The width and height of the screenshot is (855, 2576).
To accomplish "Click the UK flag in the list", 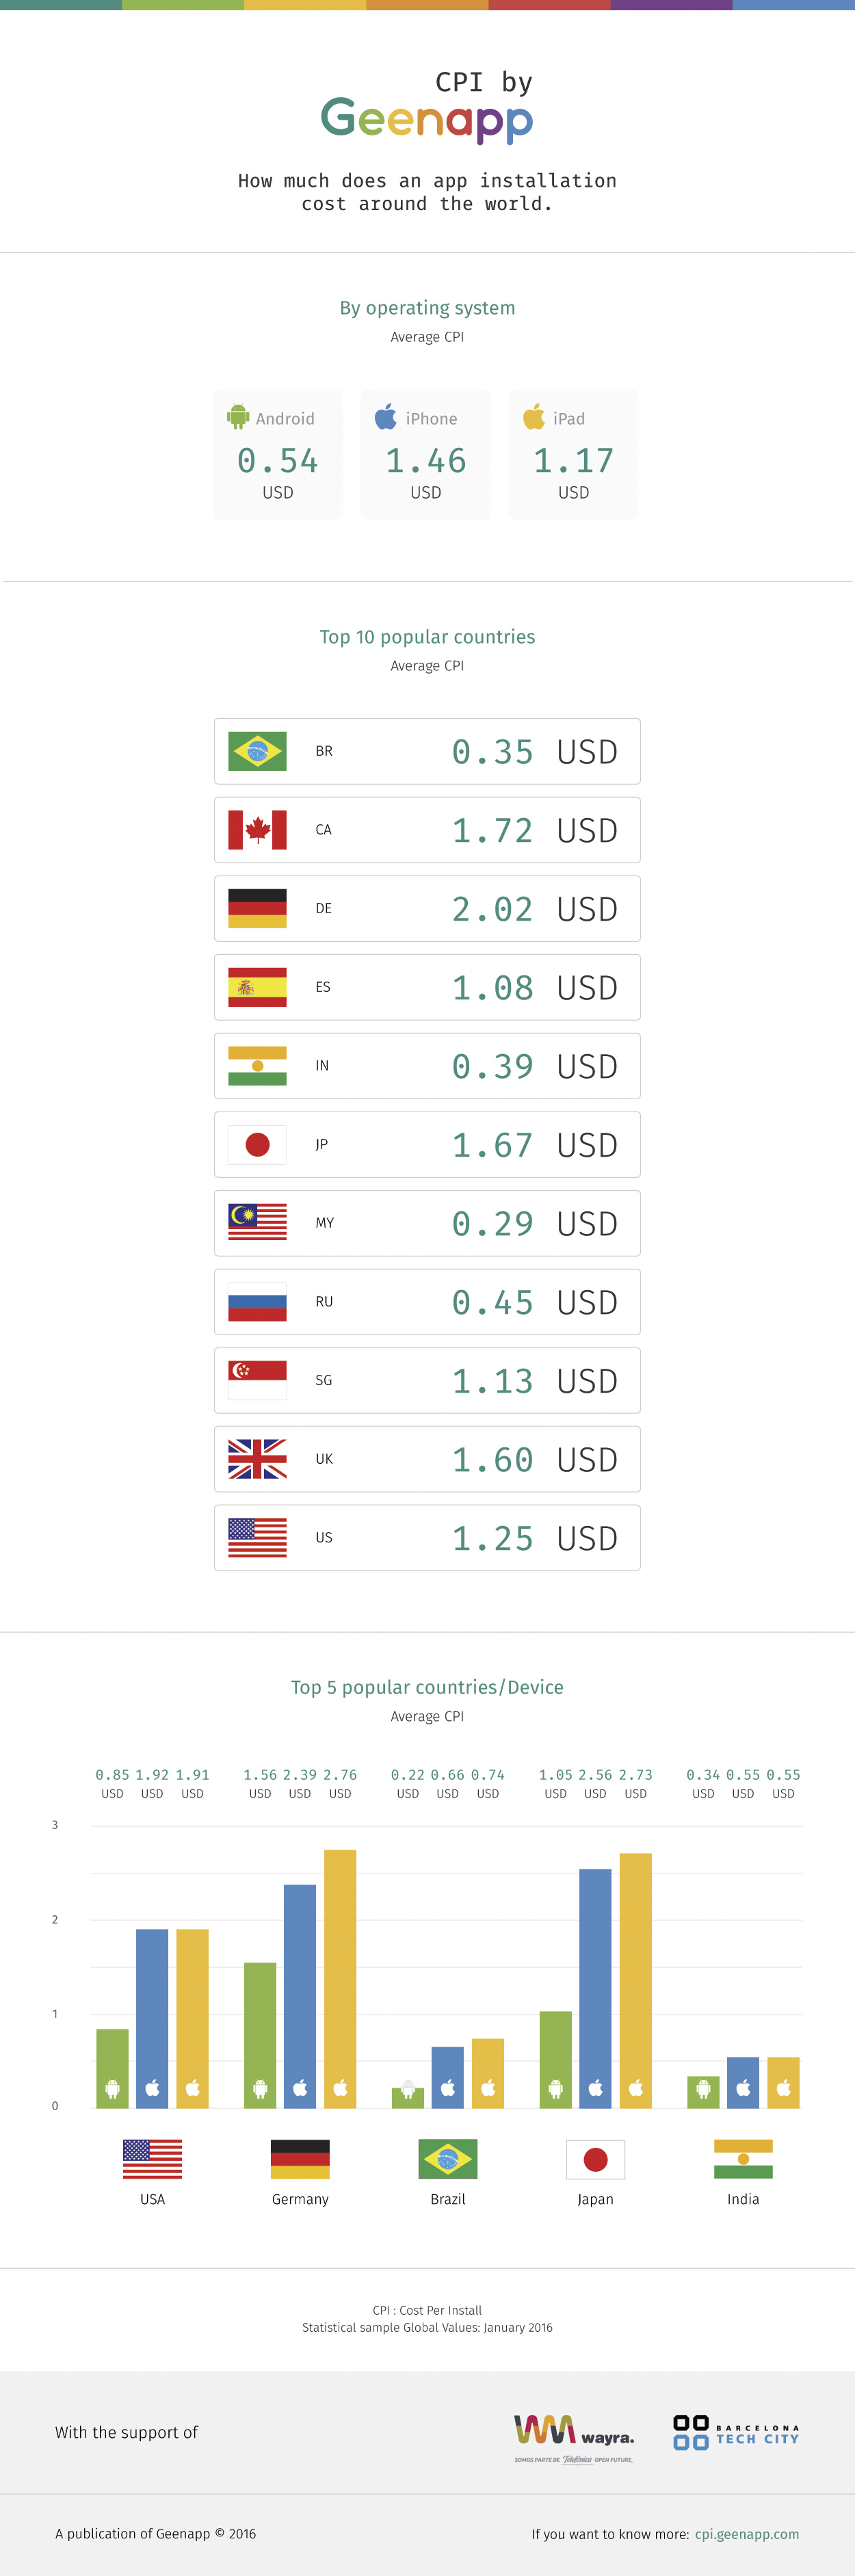I will (257, 1459).
